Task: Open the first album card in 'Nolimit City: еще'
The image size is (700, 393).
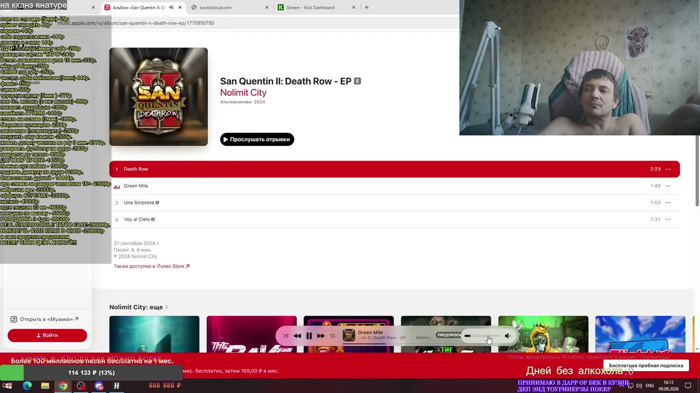Action: [154, 334]
